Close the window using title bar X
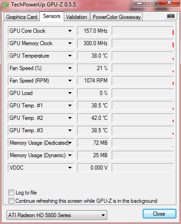Viewport: 181px width, 224px height. 169,3
